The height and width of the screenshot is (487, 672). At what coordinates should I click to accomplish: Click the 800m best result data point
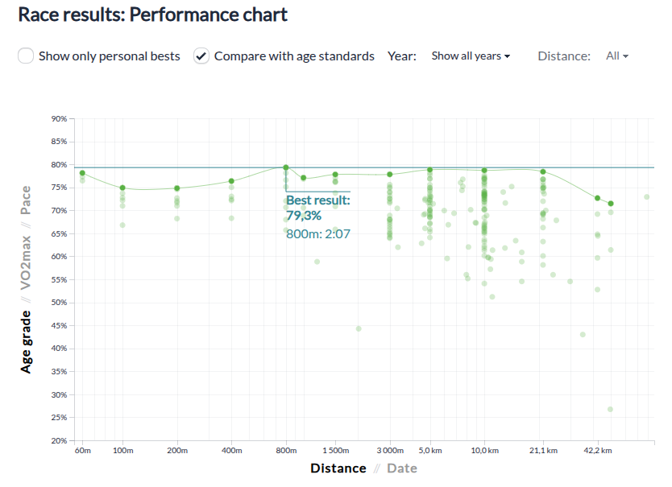coord(286,167)
